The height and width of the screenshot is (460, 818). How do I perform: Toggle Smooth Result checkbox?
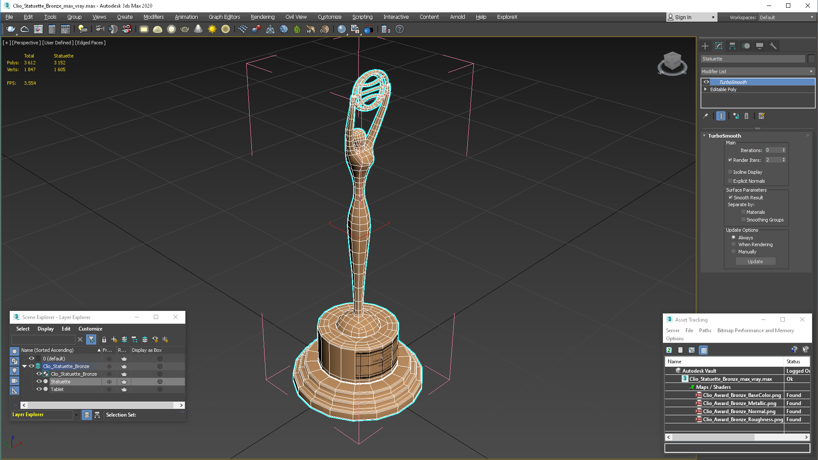click(x=730, y=198)
